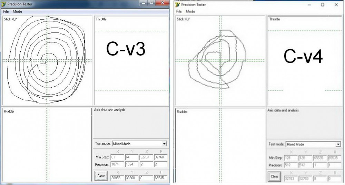Maximize the left Precision Tester window
Screen dimensions: 345x185
point(151,3)
